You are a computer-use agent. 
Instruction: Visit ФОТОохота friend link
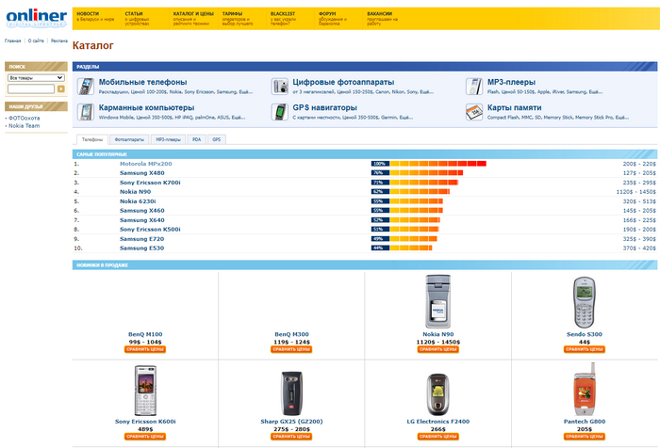tap(24, 118)
